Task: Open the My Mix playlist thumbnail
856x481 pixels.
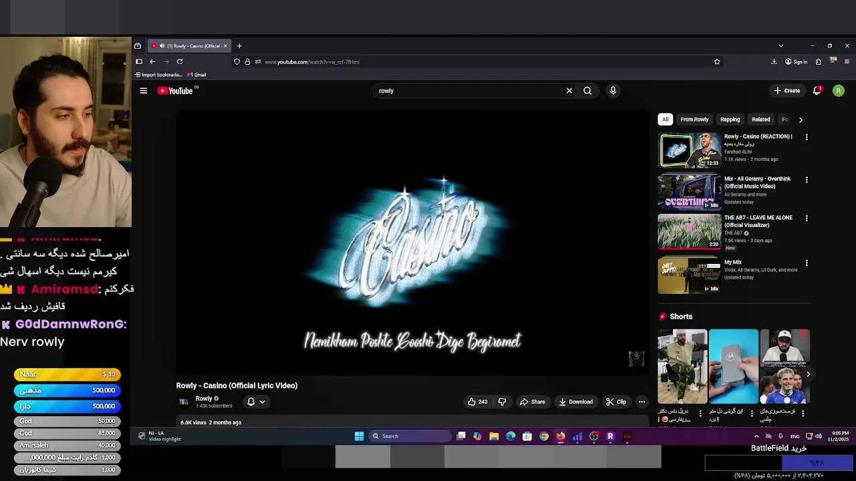Action: pos(689,276)
